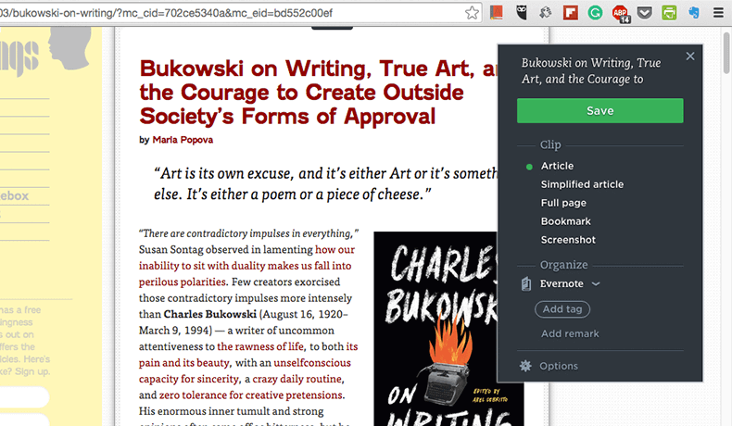Open 'how our inability to sit' link

(x=246, y=266)
